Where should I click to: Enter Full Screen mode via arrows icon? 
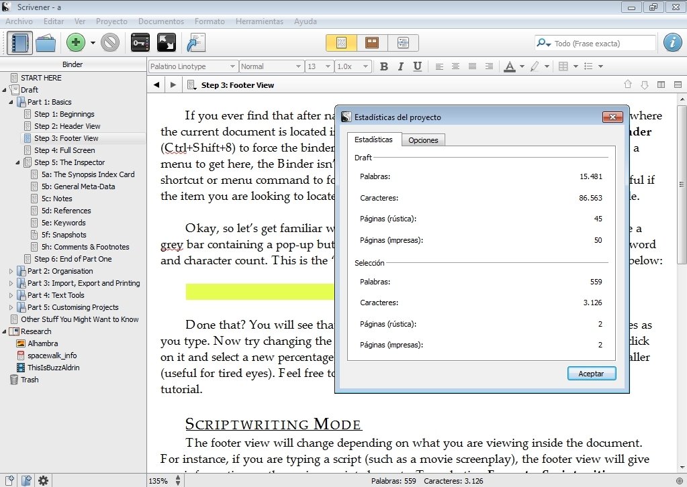[x=167, y=43]
